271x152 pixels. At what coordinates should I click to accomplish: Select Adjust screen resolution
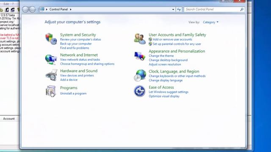[165, 64]
